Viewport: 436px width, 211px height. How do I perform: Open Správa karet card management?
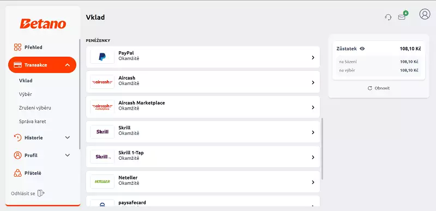point(33,122)
